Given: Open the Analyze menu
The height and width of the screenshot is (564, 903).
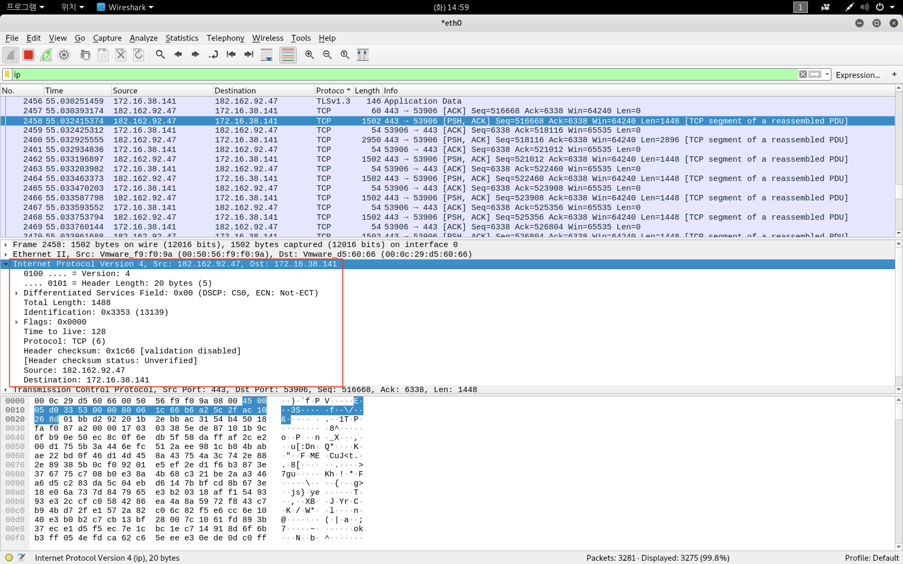Looking at the screenshot, I should (143, 38).
